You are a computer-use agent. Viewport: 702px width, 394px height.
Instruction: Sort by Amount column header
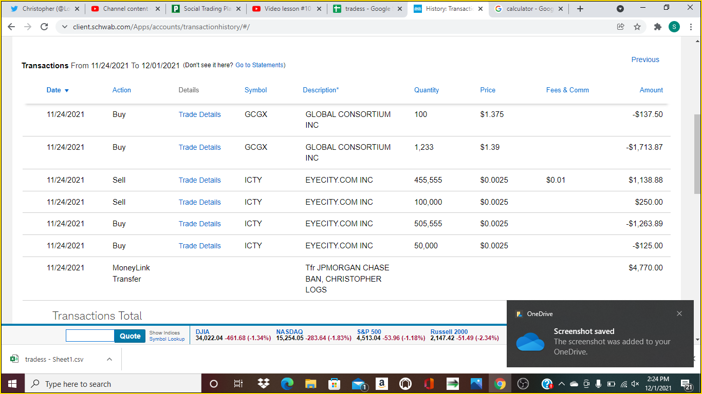(x=651, y=90)
